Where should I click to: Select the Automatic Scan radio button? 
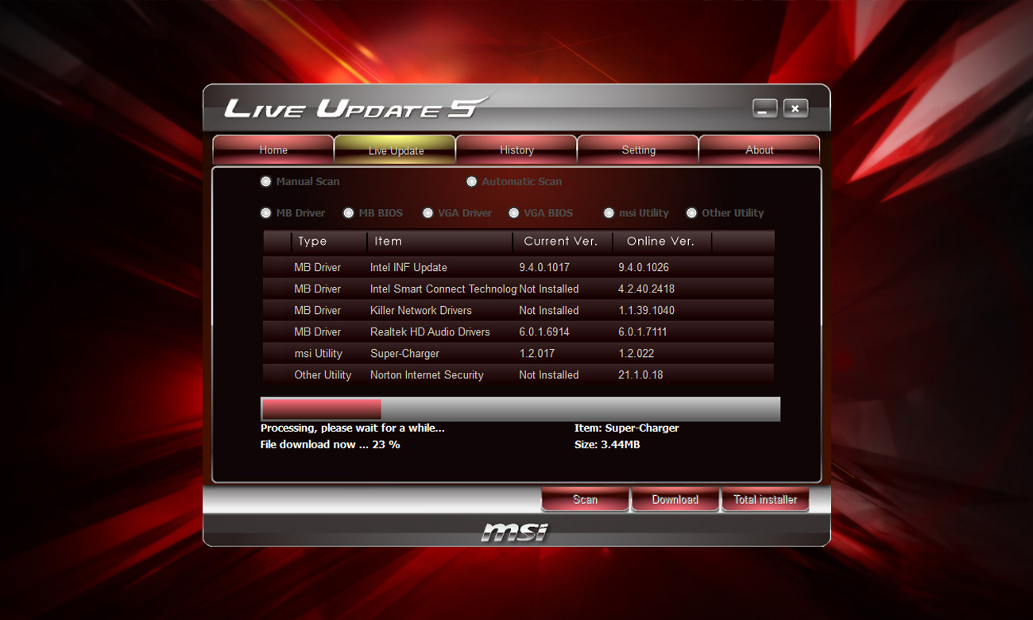(472, 181)
